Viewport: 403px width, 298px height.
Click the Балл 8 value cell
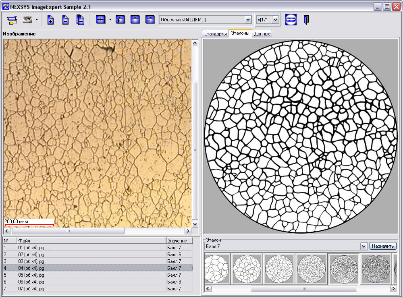[x=179, y=282]
